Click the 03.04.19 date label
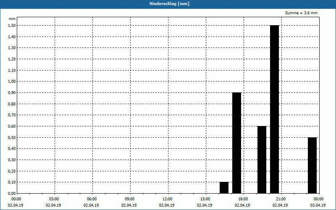The width and height of the screenshot is (336, 210). (318, 205)
